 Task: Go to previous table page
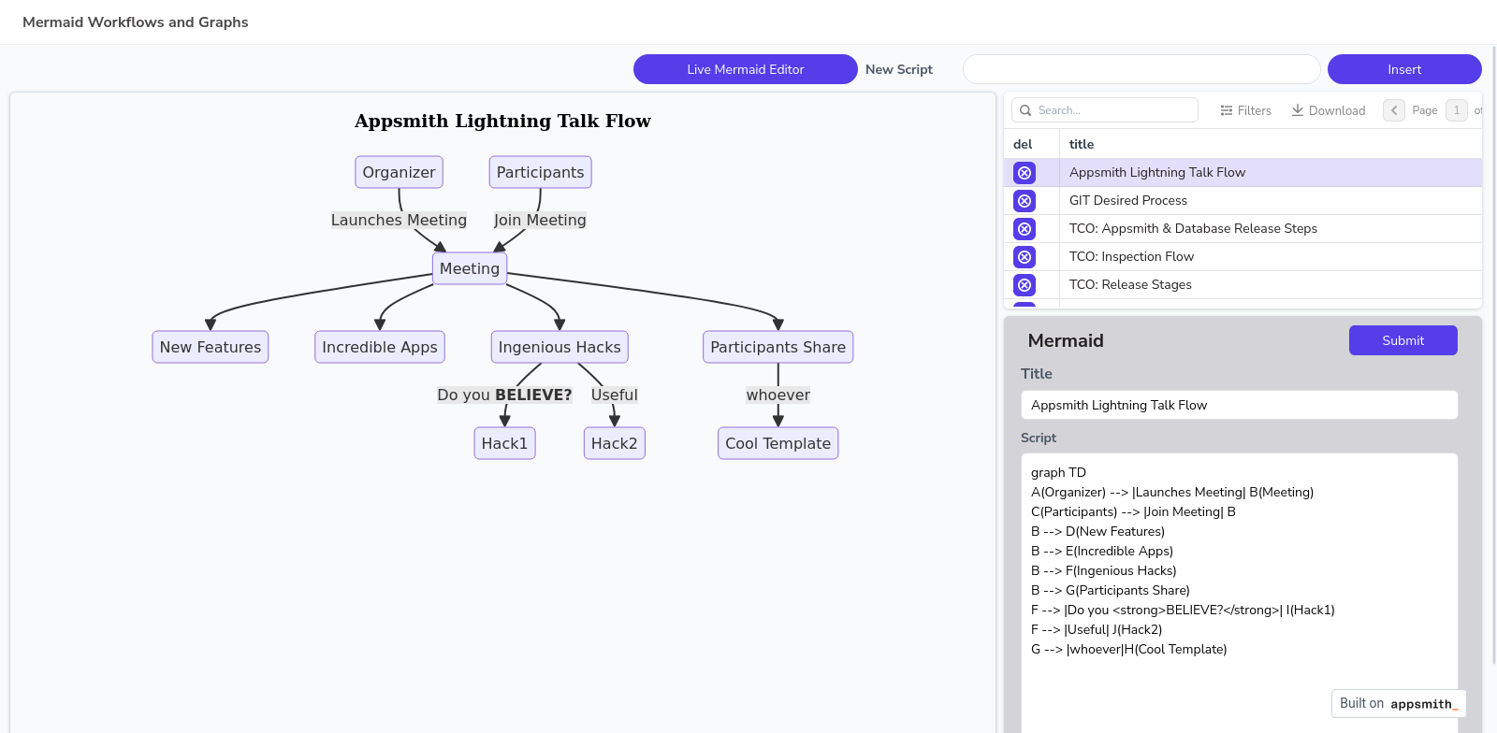tap(1393, 110)
